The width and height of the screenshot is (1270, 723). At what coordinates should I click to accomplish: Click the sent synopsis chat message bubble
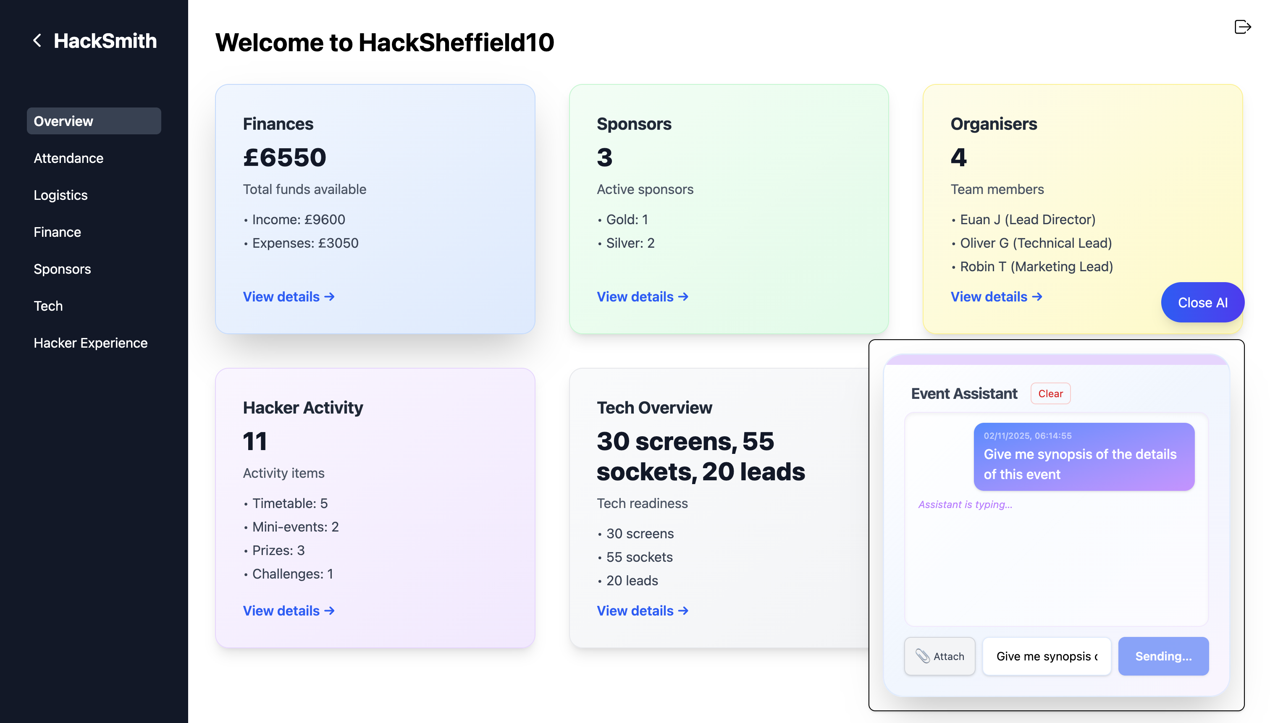pos(1083,457)
